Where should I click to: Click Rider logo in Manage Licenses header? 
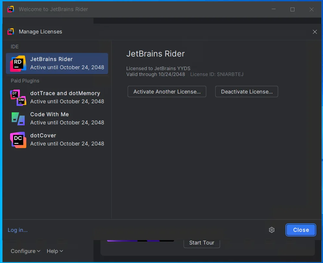click(11, 31)
